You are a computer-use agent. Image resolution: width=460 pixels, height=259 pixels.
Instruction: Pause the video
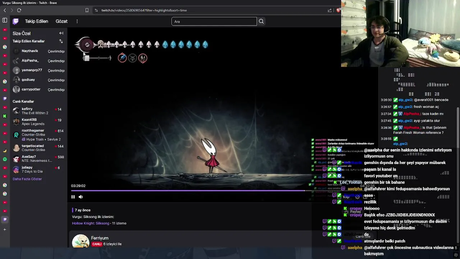tap(73, 197)
